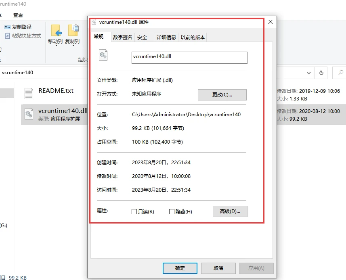
Task: Click the size value 99.2 KB (101,664 字节)
Action: click(x=158, y=128)
